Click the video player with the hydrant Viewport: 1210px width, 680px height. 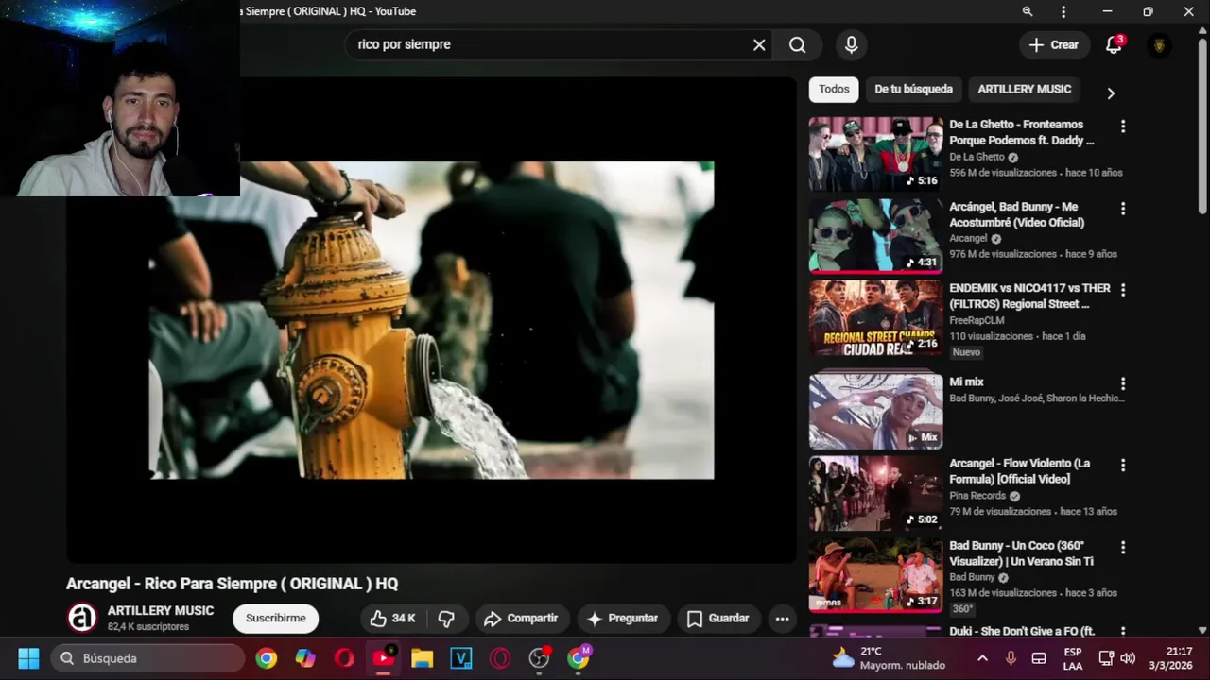pyautogui.click(x=431, y=320)
